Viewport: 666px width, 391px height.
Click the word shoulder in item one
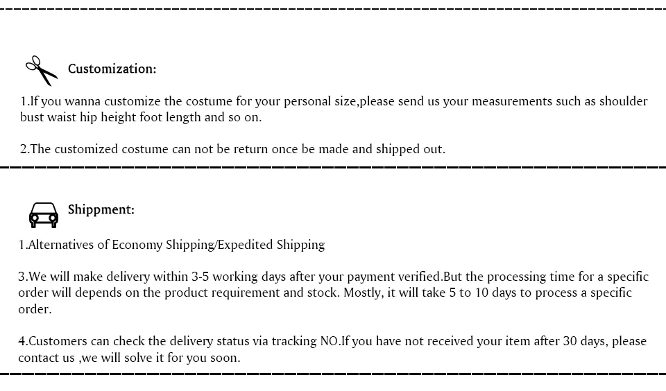pos(624,101)
